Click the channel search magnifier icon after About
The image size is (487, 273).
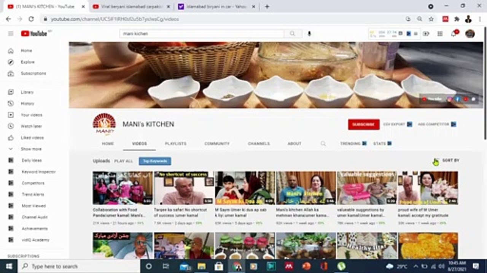[x=323, y=144]
